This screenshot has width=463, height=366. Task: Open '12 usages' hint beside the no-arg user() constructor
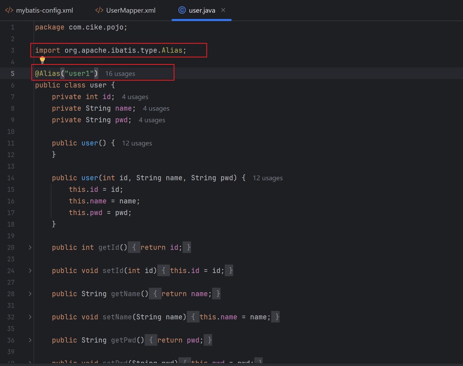pos(137,143)
